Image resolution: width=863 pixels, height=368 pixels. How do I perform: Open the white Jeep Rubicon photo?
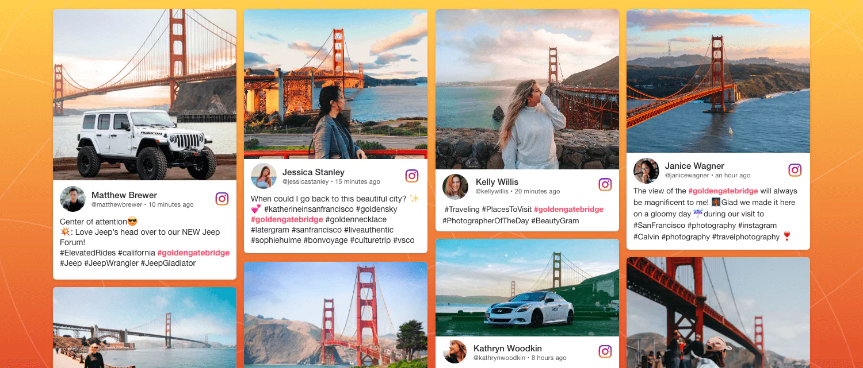point(144,95)
